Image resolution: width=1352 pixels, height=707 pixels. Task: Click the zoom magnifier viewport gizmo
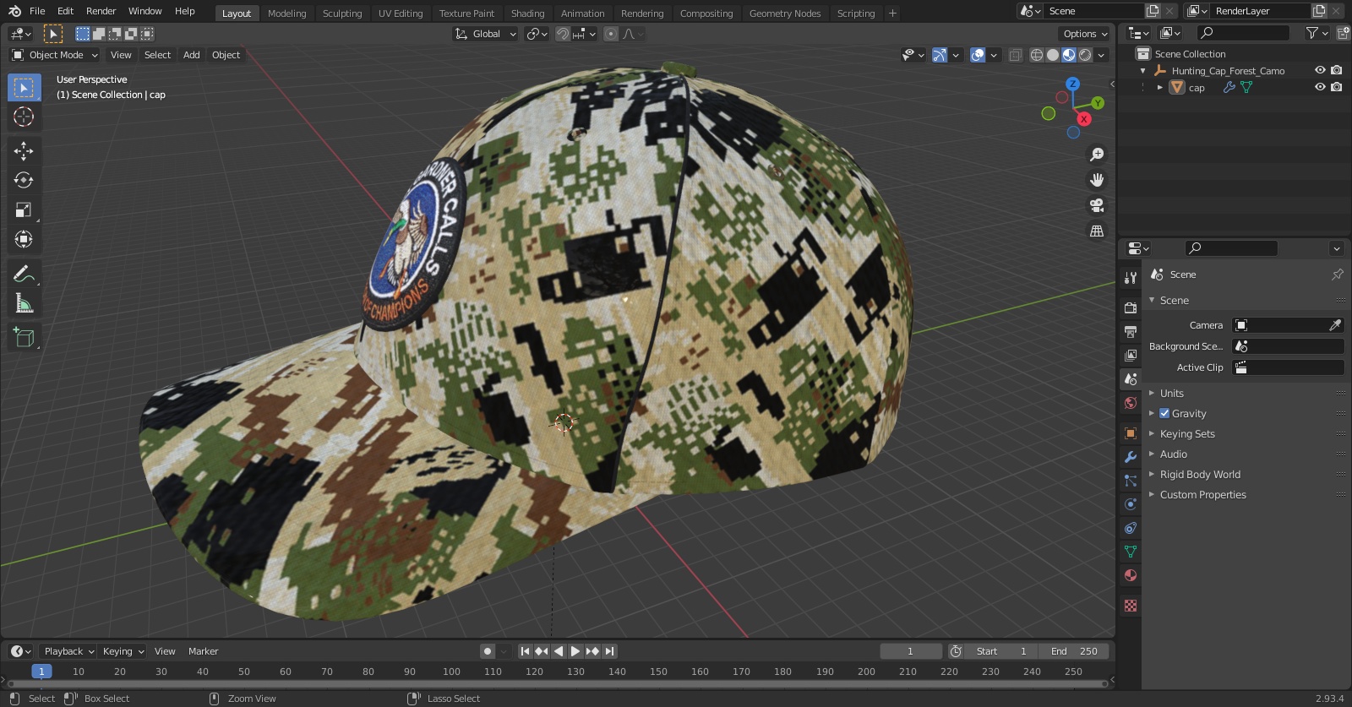click(1097, 155)
